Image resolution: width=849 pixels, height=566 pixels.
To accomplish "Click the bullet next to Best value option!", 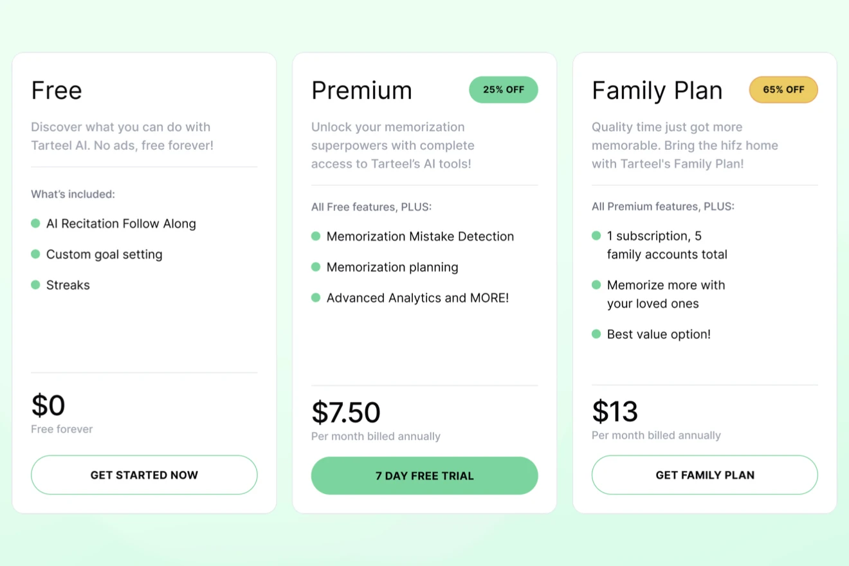I will coord(596,334).
